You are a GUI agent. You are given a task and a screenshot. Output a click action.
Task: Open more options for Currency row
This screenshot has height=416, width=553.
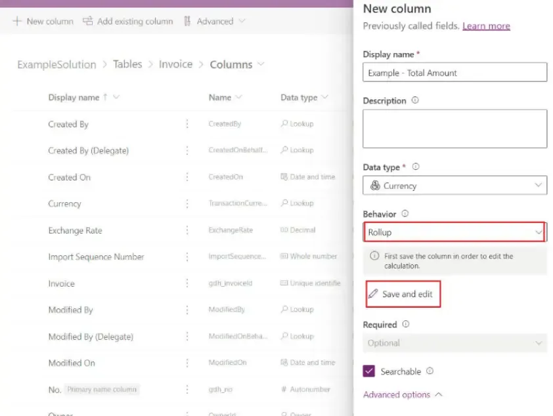point(187,203)
